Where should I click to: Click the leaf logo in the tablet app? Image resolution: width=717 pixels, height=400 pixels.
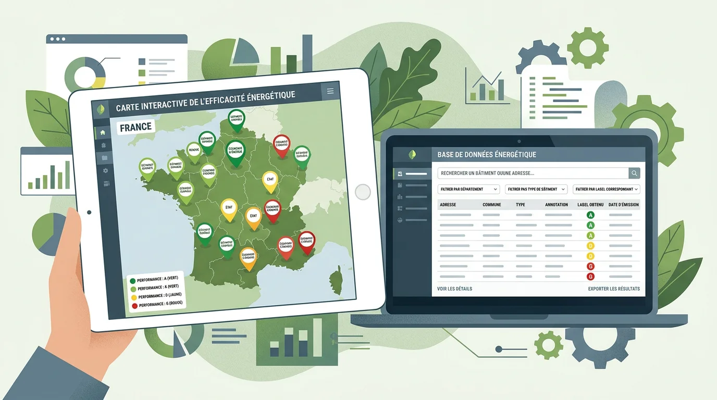[101, 109]
